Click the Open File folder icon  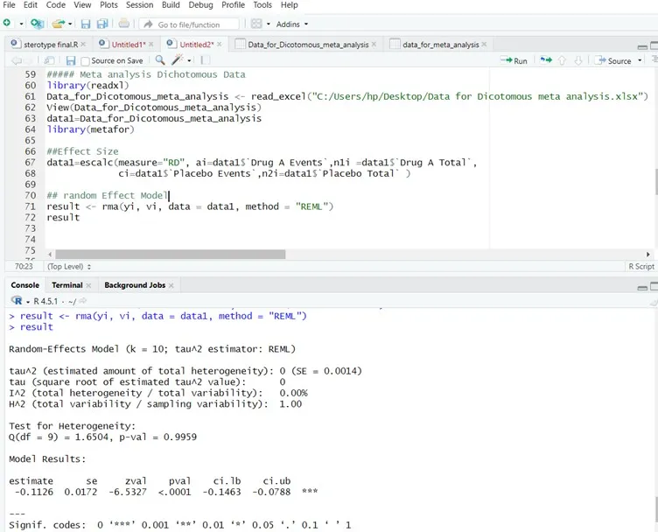click(x=58, y=24)
